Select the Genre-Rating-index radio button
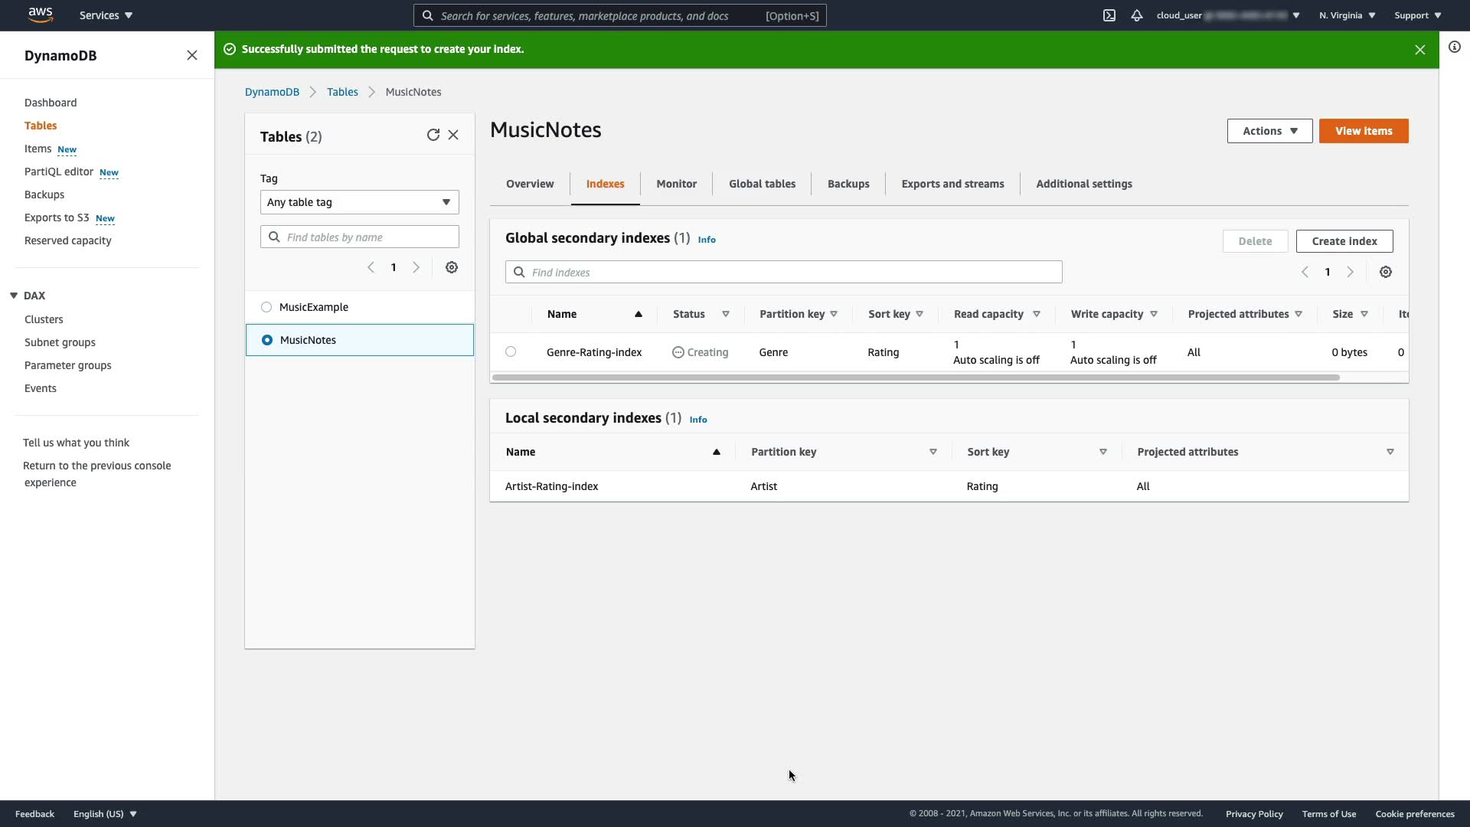1470x827 pixels. [x=511, y=352]
